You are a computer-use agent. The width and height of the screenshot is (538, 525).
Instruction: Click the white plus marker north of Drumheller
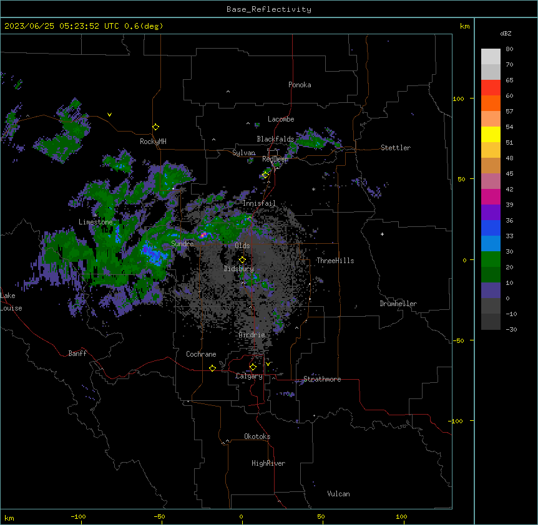382,234
